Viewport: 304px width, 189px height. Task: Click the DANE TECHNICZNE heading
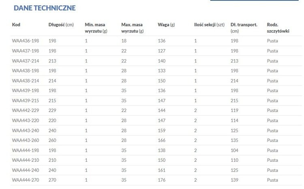click(x=45, y=8)
